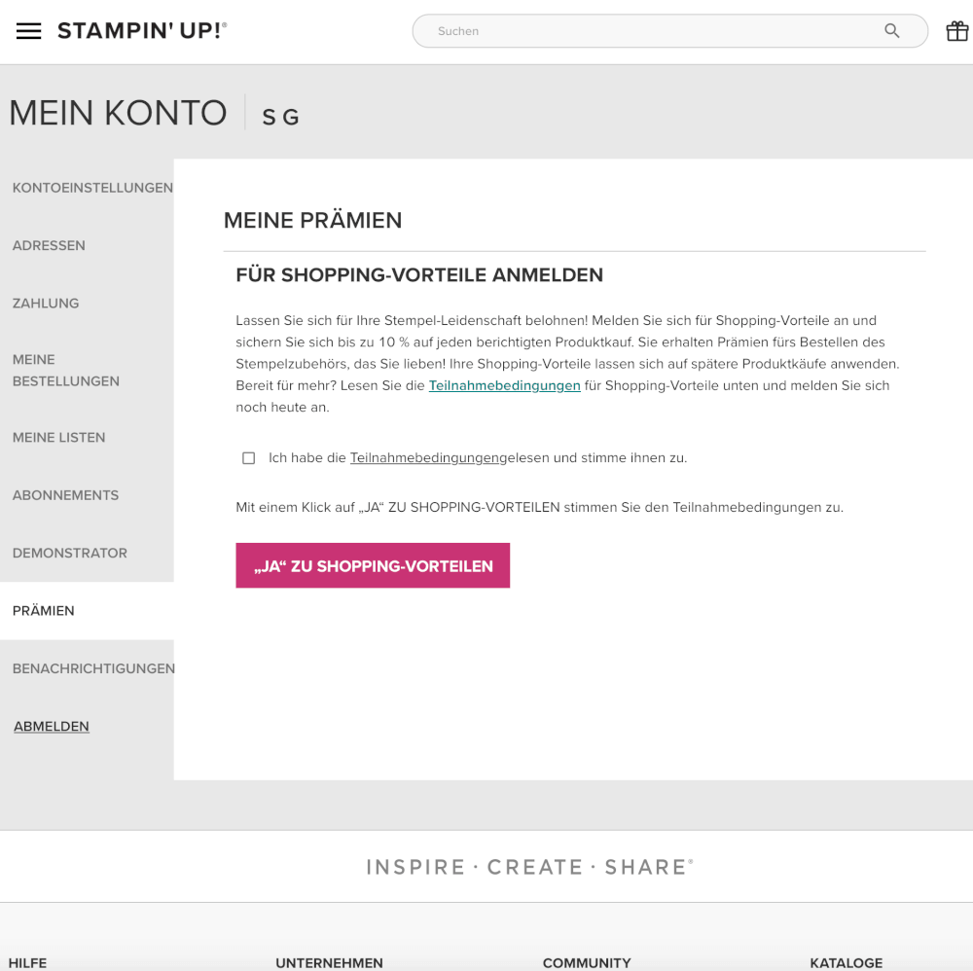This screenshot has width=973, height=971.
Task: Open Demonstrator sidebar entry
Action: pyautogui.click(x=69, y=553)
